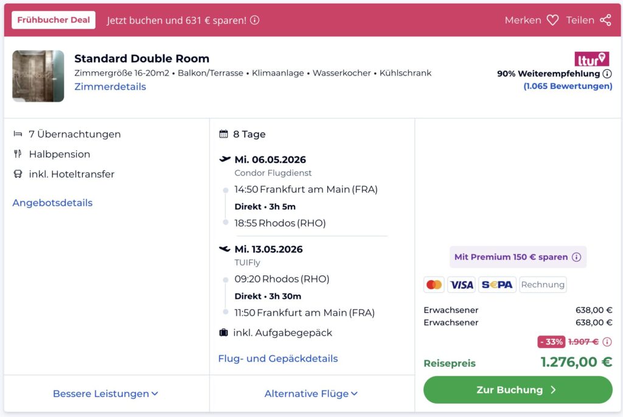The width and height of the screenshot is (623, 417).
Task: Open the Zimmerdetails link
Action: [x=110, y=86]
